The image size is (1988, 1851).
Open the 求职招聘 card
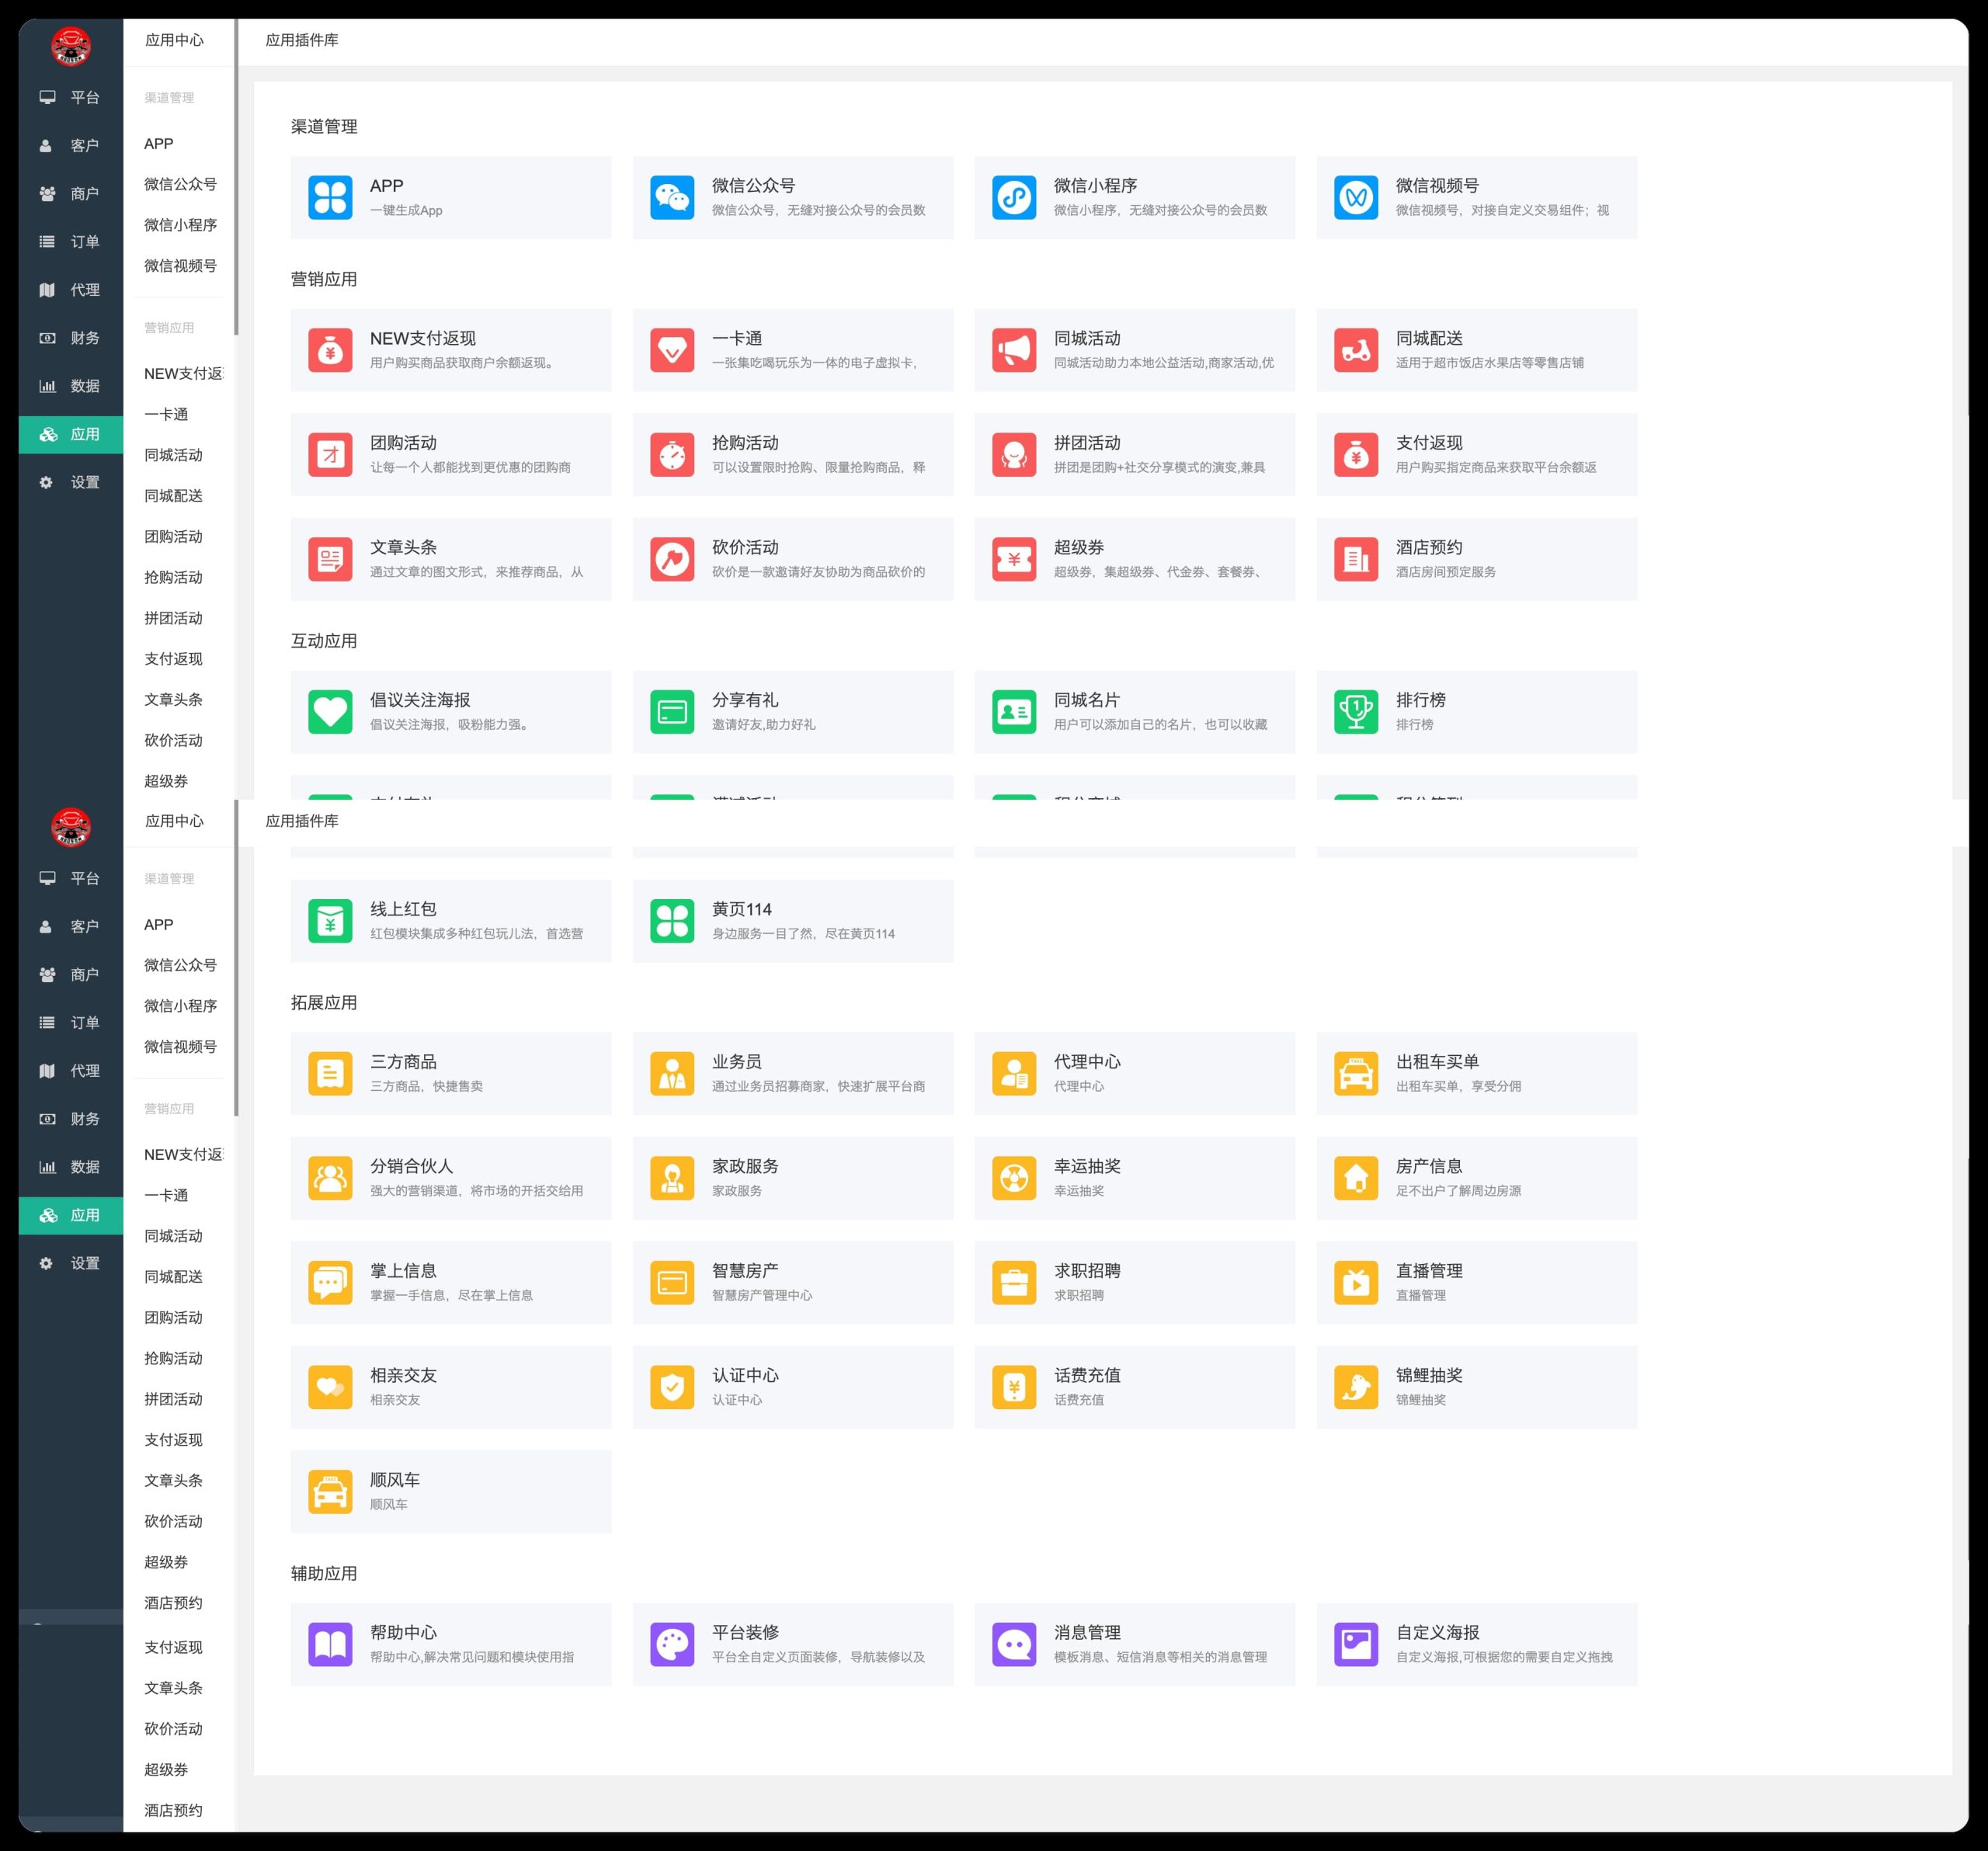[1134, 1282]
